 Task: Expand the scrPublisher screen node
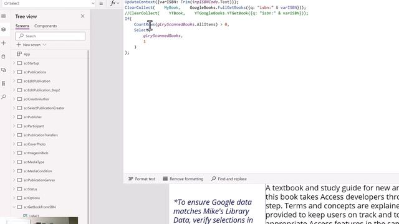click(14, 117)
